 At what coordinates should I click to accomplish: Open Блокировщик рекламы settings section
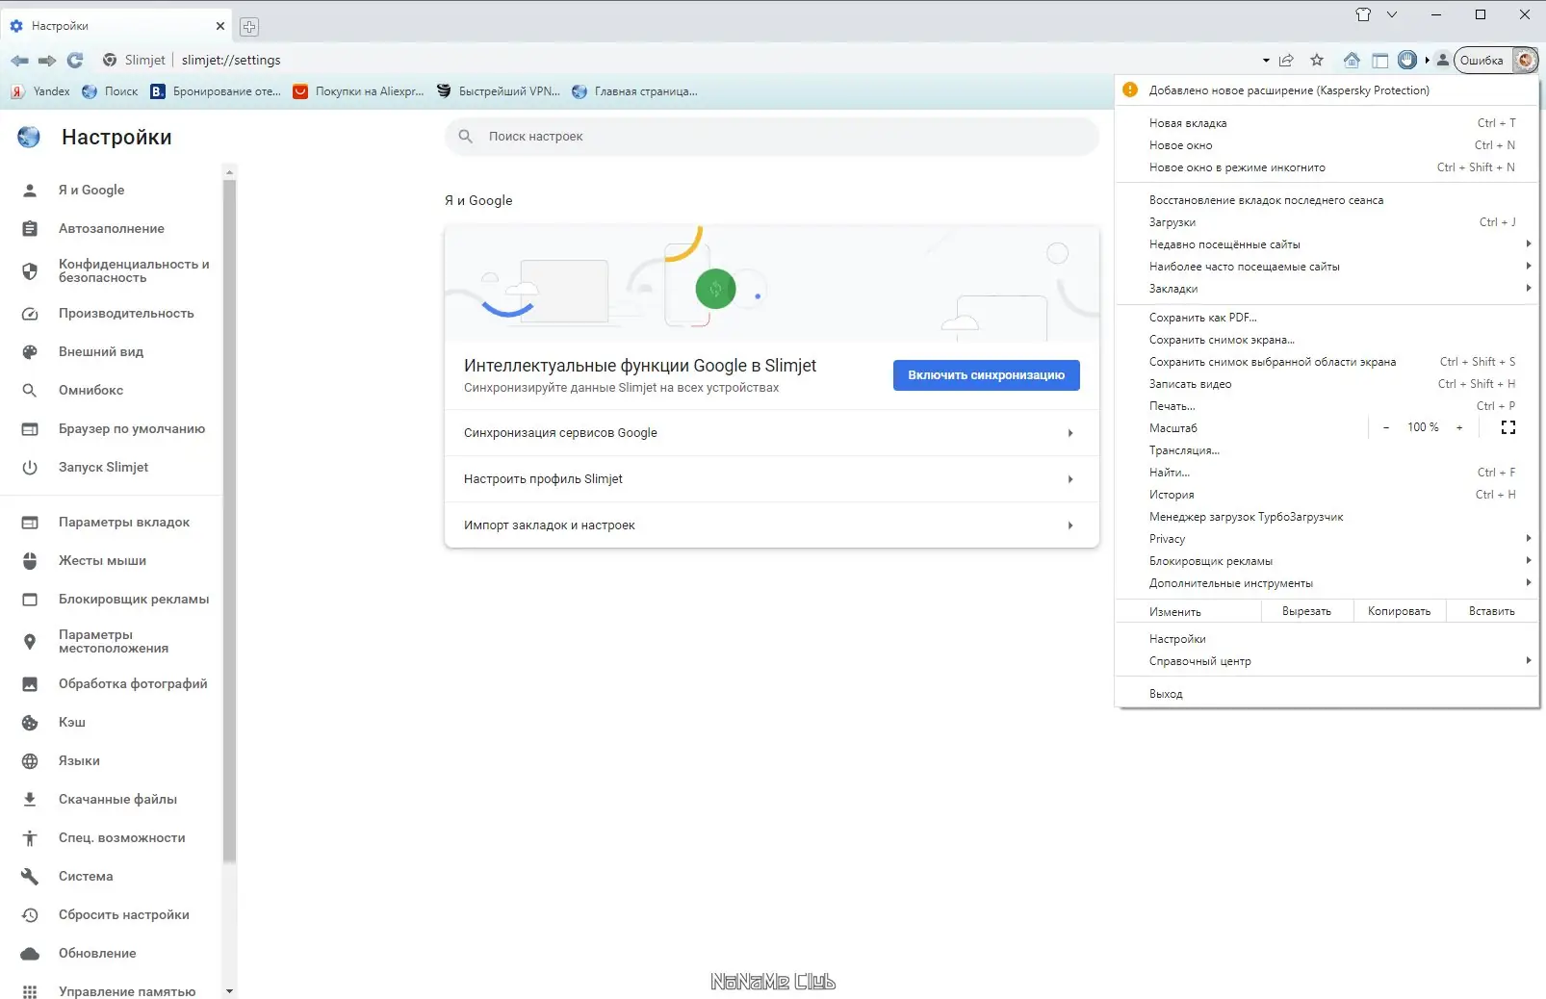[x=30, y=599]
